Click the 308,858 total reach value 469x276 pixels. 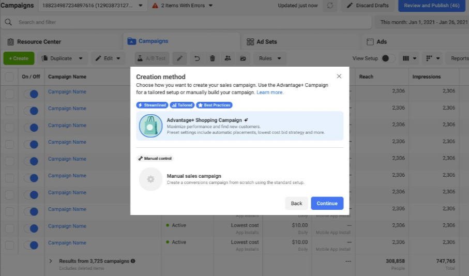tap(395, 261)
